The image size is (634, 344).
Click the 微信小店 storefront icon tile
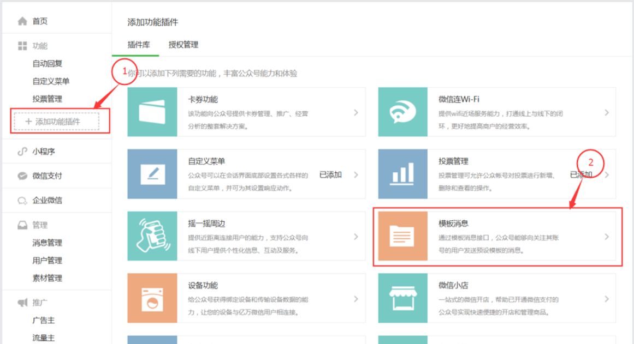[x=402, y=298]
